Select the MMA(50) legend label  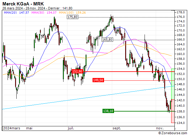click(38, 12)
